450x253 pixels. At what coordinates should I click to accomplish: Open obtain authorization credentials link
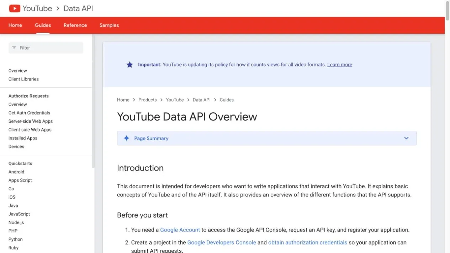(308, 242)
